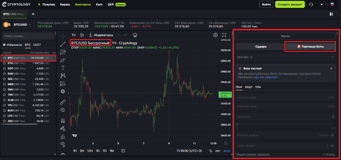
Task: Toggle the лог scale option
Action: point(218,151)
